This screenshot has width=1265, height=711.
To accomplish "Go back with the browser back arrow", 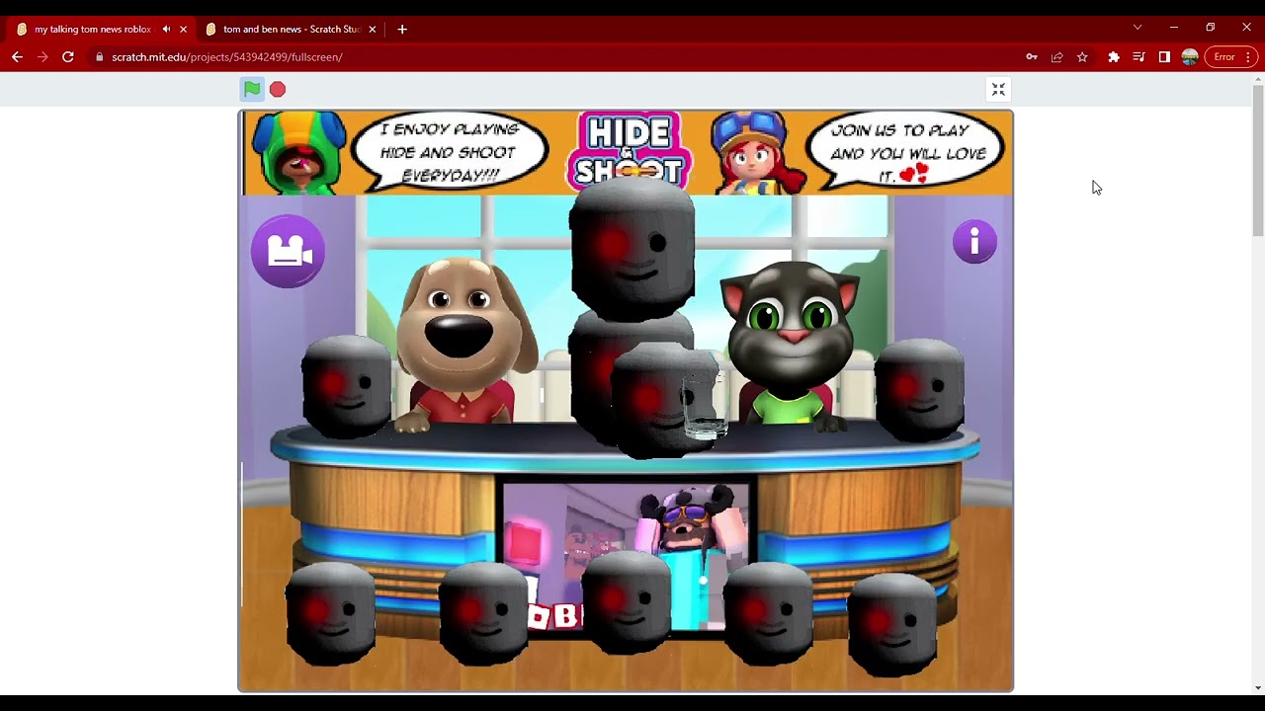I will tap(17, 57).
